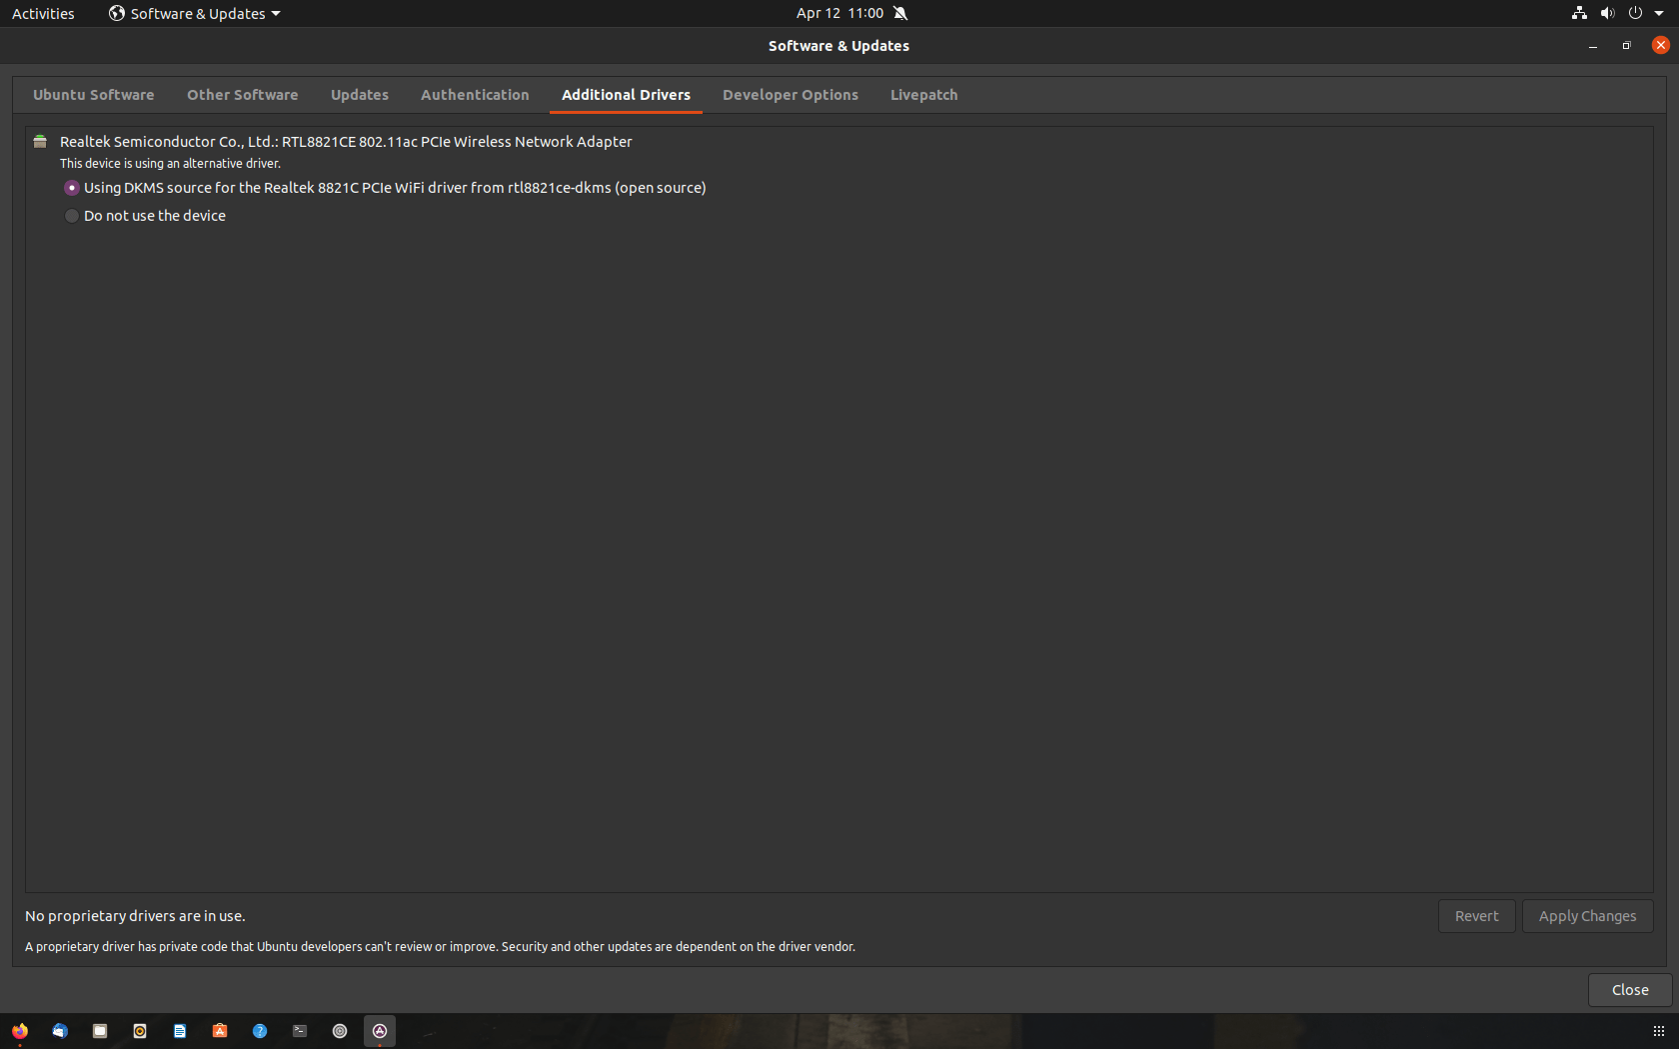This screenshot has height=1049, width=1679.
Task: Click the Revert button
Action: 1477,916
